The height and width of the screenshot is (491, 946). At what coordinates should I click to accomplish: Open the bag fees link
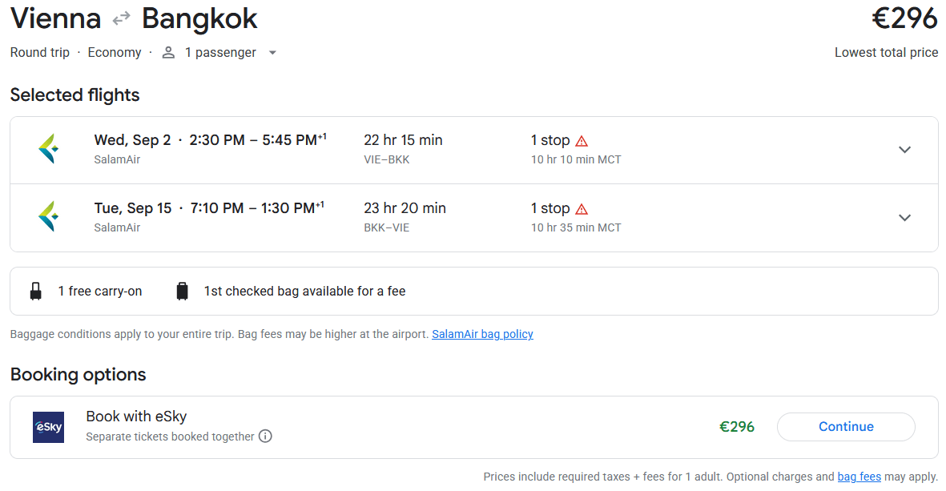[859, 477]
